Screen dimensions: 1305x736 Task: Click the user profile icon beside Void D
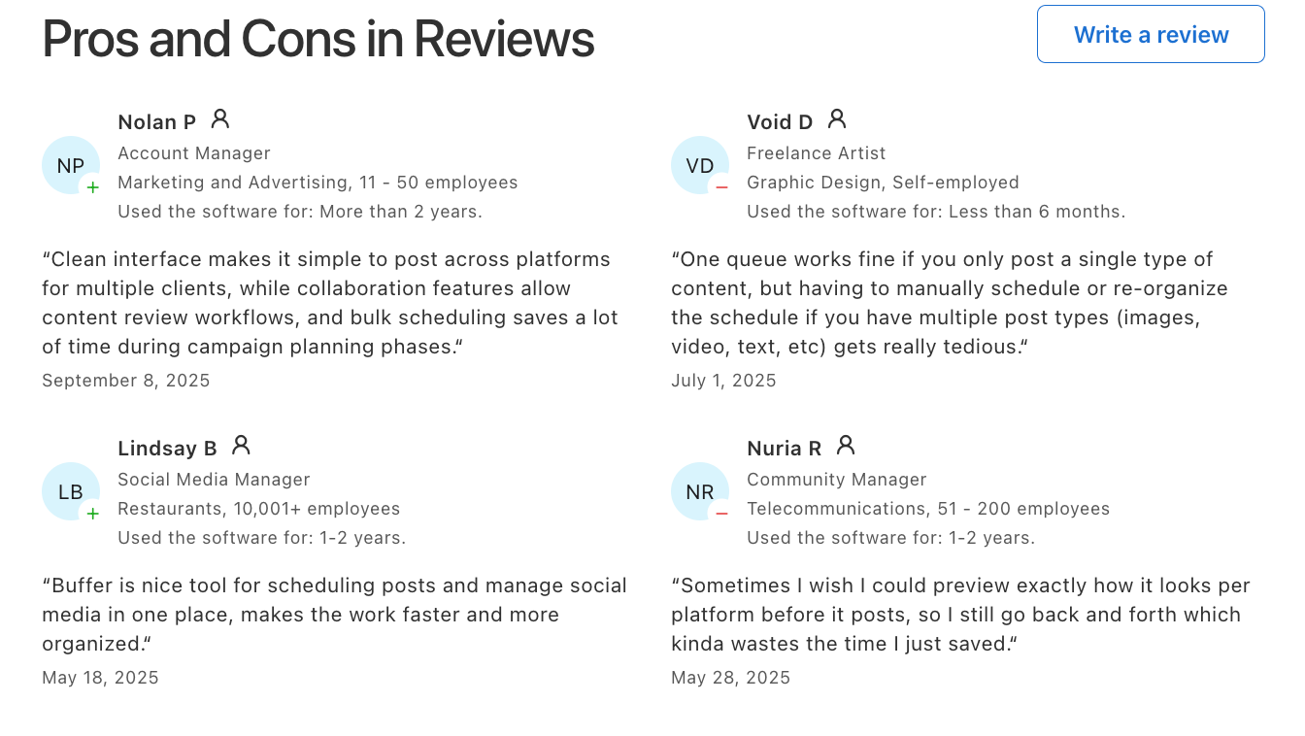pos(837,118)
